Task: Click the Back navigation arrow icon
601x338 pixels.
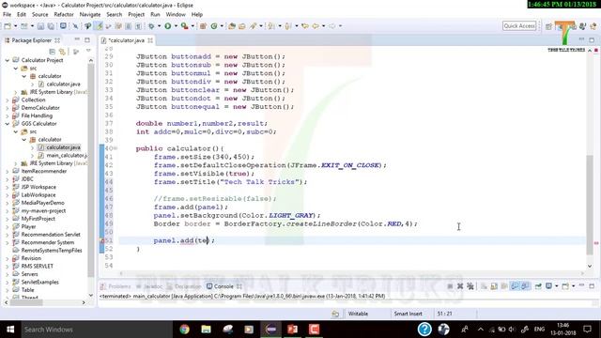Action: (316, 26)
